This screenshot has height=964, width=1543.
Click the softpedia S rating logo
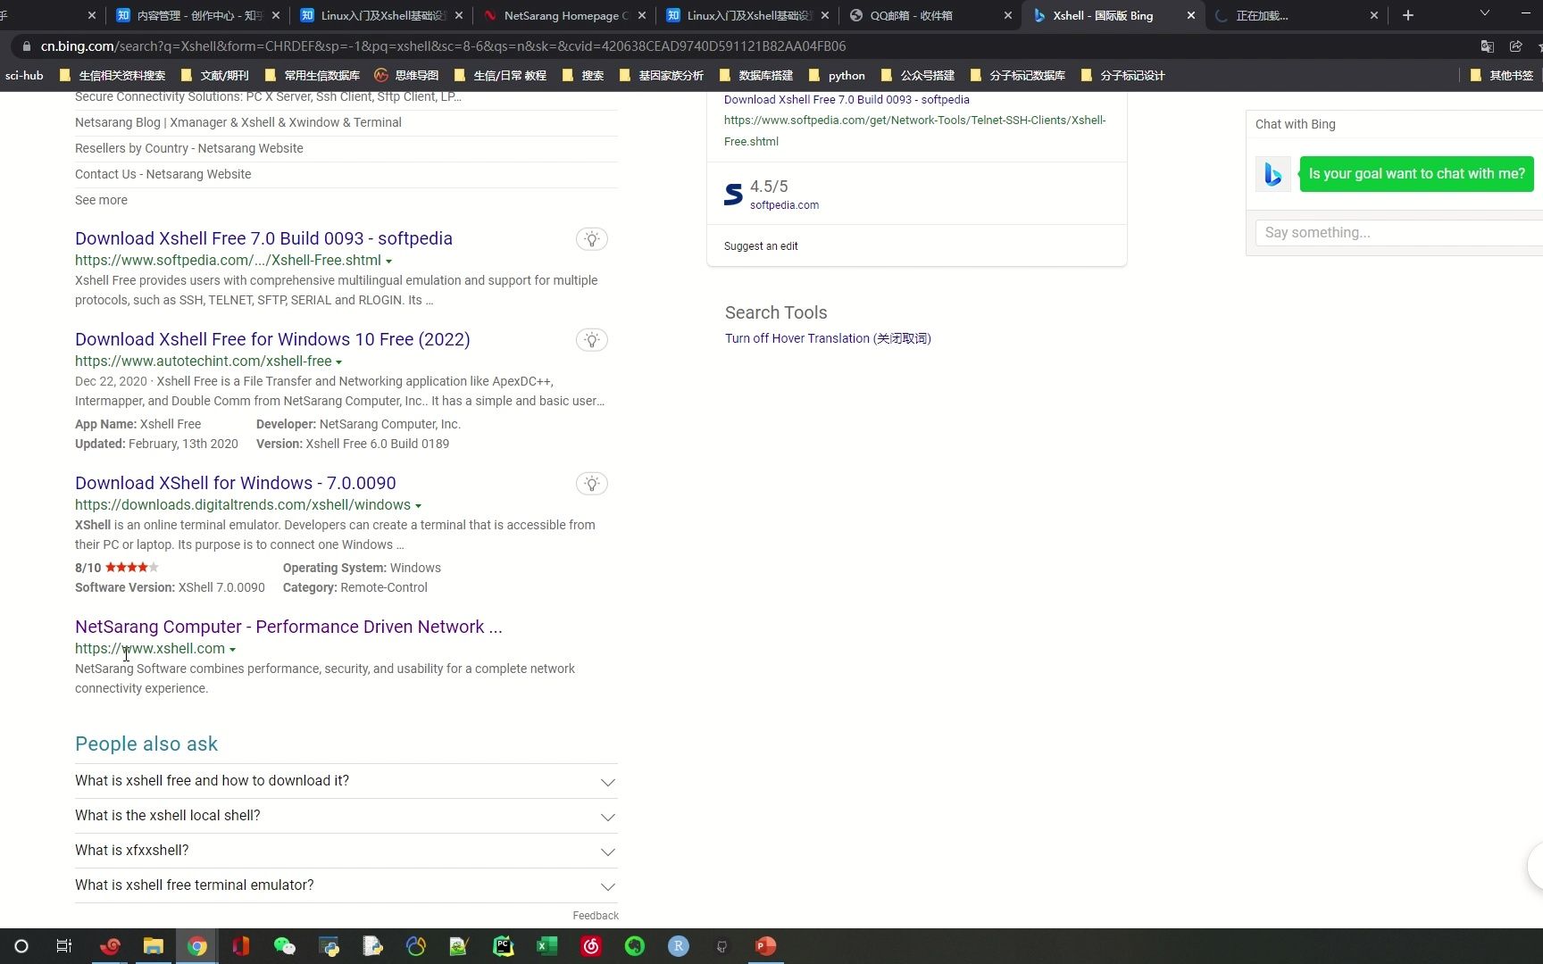[733, 195]
